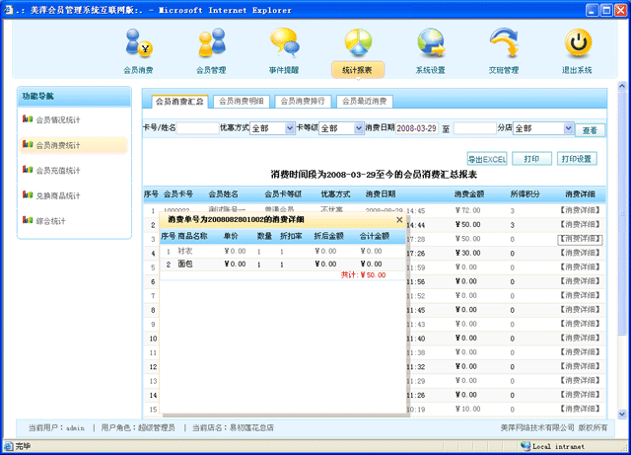The width and height of the screenshot is (631, 455).
Task: Click the chart icon beside 会员充值统计
Action: 28,170
